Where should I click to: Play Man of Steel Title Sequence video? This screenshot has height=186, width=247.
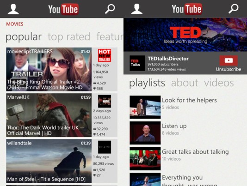[49, 161]
